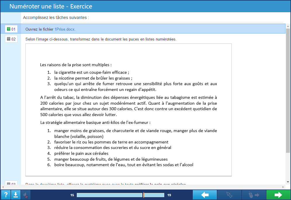
Task: Click 'Les raisons de la prise' line
Action: tap(76, 65)
